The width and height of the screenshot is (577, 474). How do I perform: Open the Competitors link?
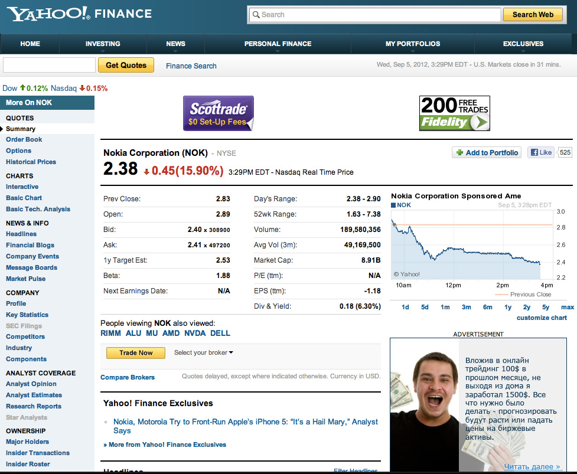click(25, 336)
